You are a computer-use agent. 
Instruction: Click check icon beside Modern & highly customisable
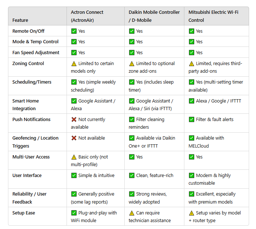[x=191, y=175]
